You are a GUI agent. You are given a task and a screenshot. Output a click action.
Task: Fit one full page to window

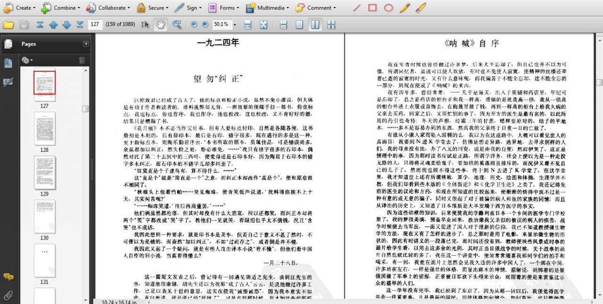(263, 24)
